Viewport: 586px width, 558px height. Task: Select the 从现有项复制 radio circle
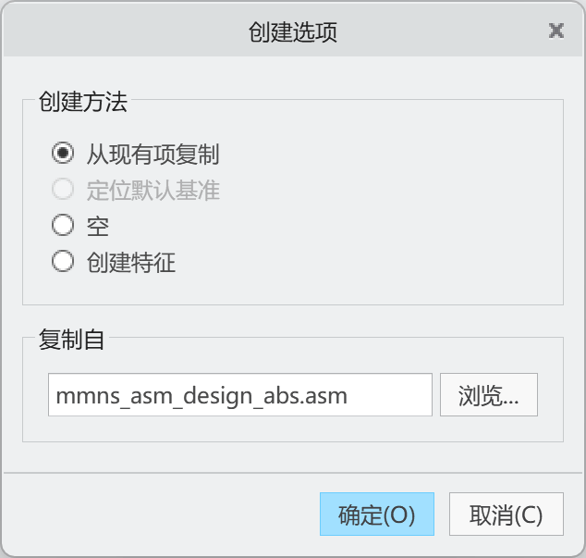pos(63,153)
